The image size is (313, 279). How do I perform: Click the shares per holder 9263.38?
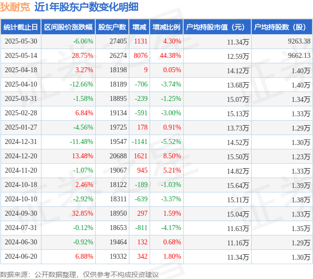299,41
